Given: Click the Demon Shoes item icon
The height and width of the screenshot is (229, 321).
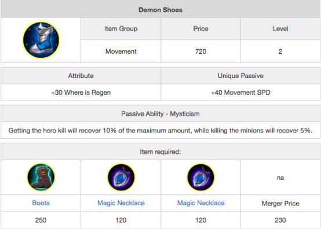Looking at the screenshot, I should [41, 40].
